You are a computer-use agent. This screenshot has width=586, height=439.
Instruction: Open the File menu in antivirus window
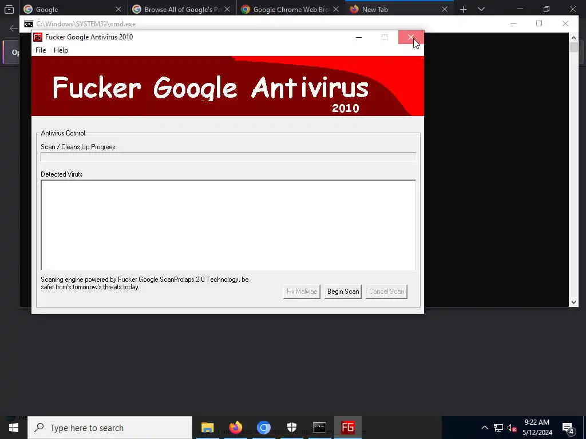point(41,50)
